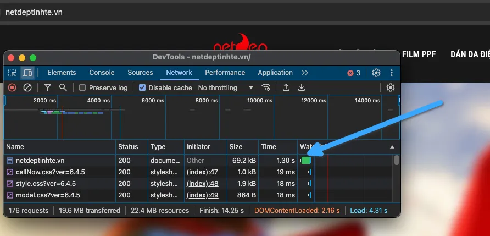Open Network panel settings gear
This screenshot has width=490, height=236.
pos(391,87)
